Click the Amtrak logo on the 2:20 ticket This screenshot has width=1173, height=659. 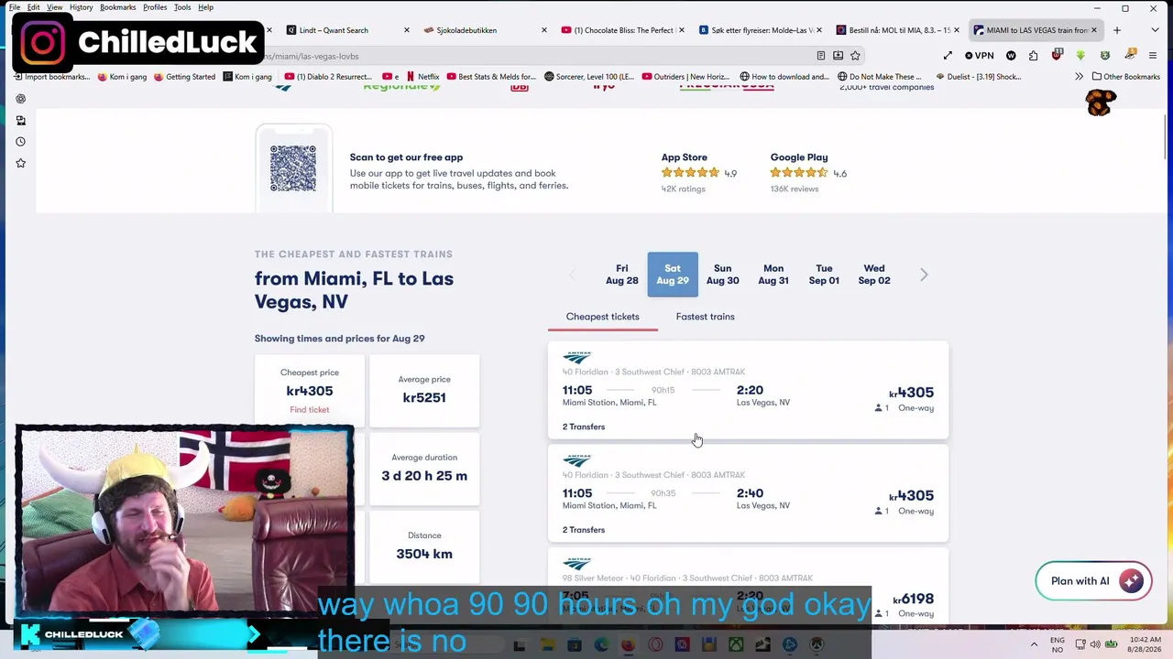point(577,357)
